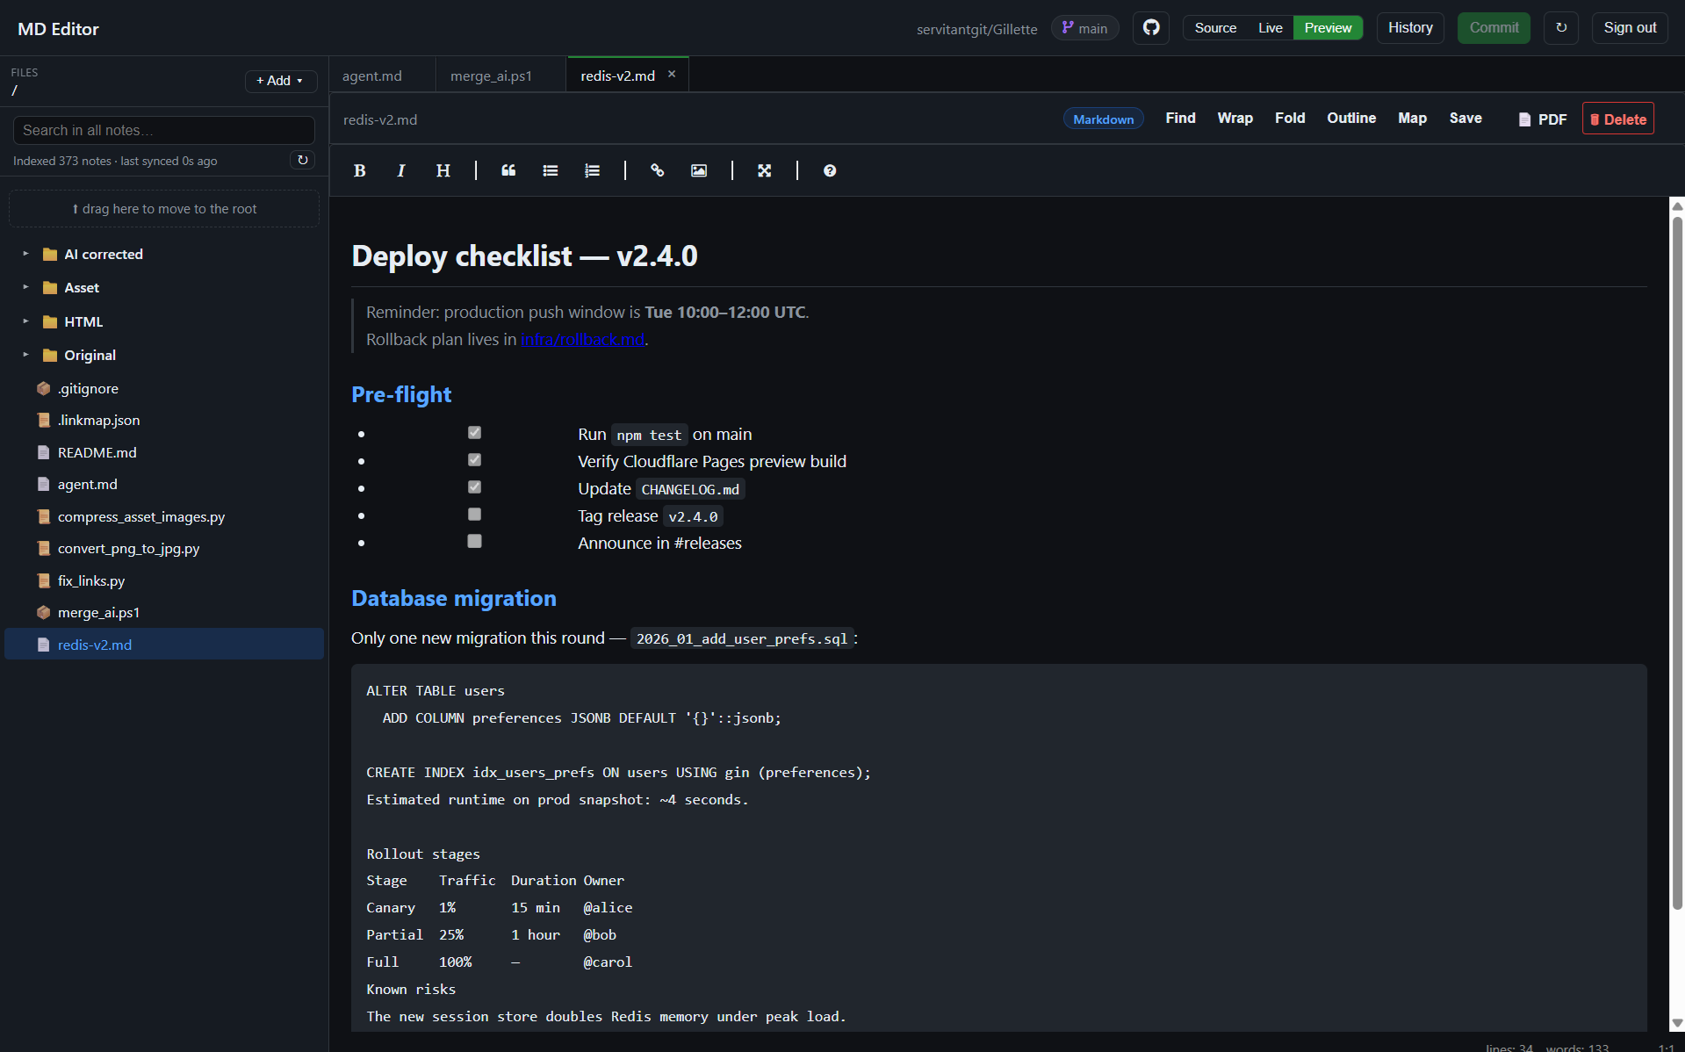Image resolution: width=1685 pixels, height=1052 pixels.
Task: Open the Outline panel
Action: point(1351,118)
